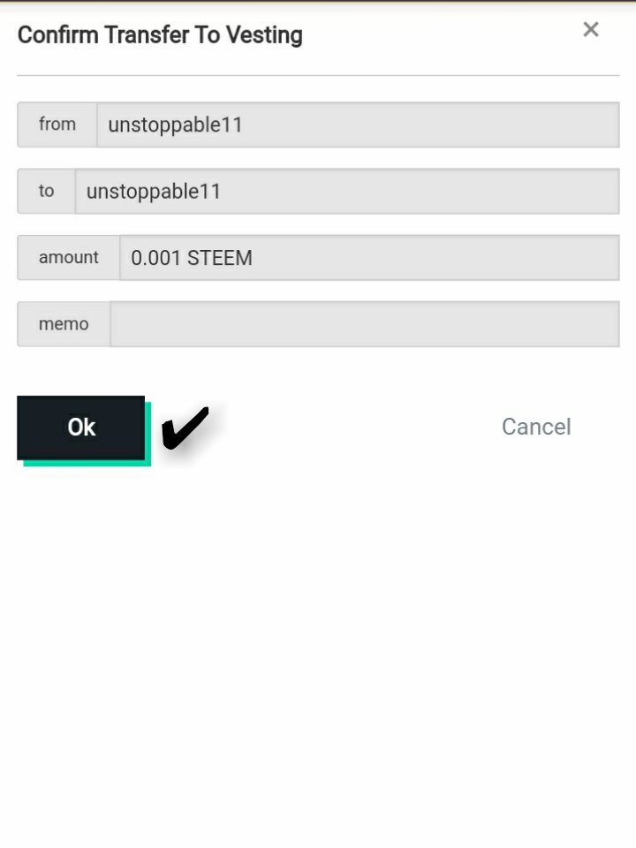Image resolution: width=636 pixels, height=848 pixels.
Task: Click the black checkmark beside Ok
Action: [185, 428]
